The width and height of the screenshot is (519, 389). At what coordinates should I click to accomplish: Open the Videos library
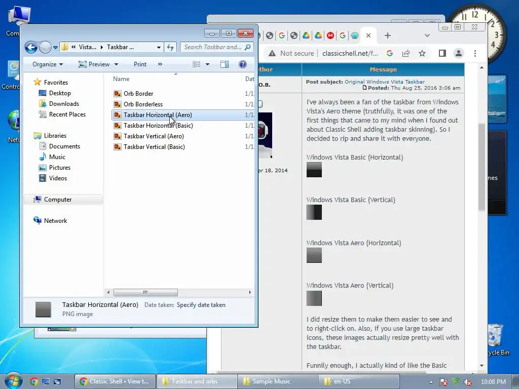[x=58, y=178]
